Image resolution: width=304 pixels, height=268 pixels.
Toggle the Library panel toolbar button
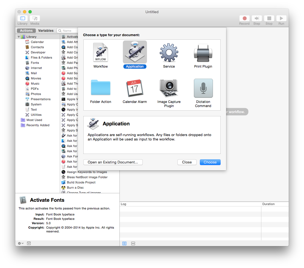click(22, 18)
